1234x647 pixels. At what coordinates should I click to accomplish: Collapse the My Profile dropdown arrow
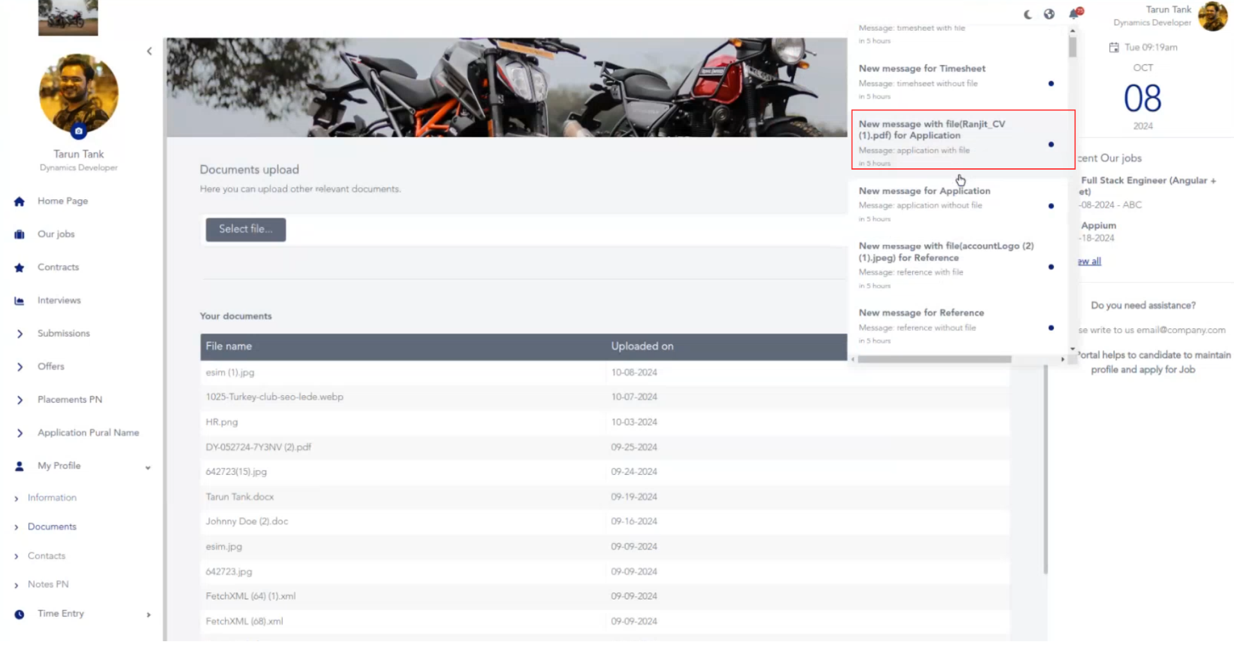148,468
